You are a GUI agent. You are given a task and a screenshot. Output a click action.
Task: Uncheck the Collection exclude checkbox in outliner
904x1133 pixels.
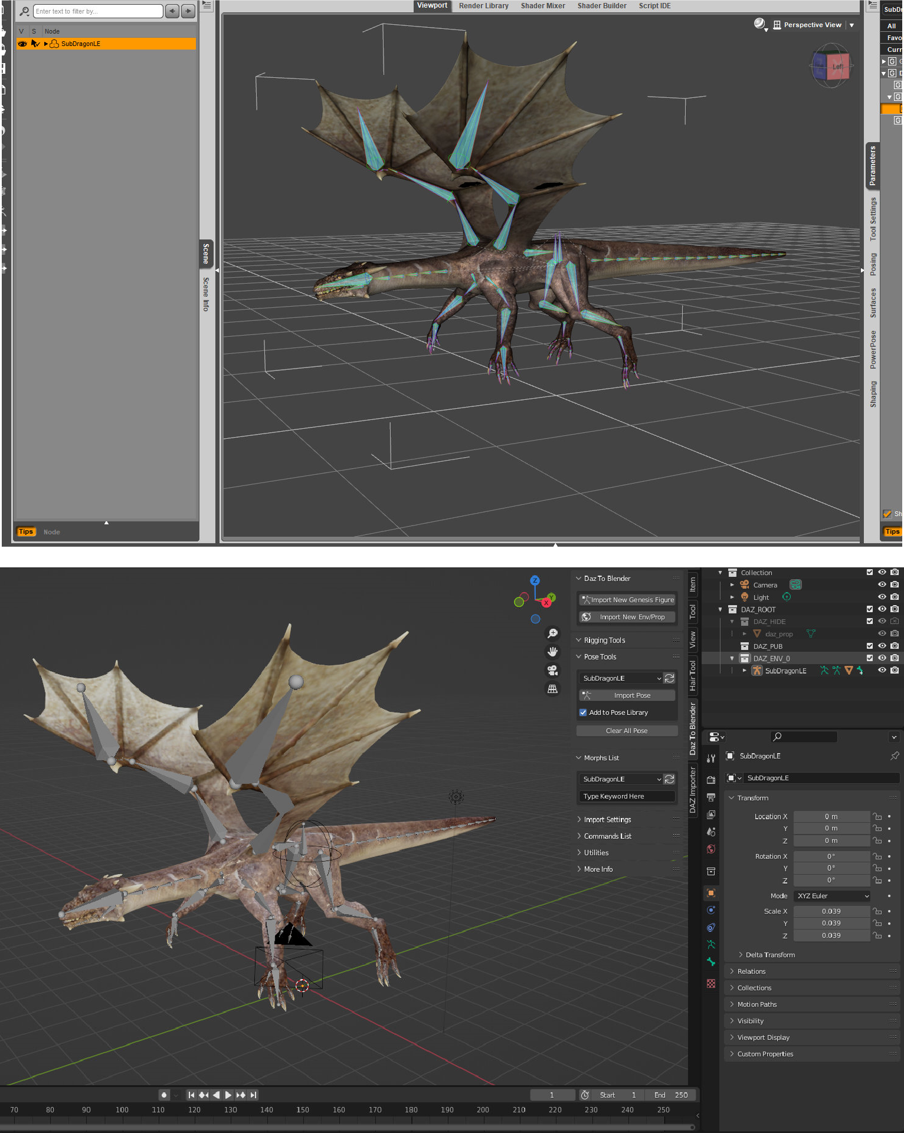point(870,572)
